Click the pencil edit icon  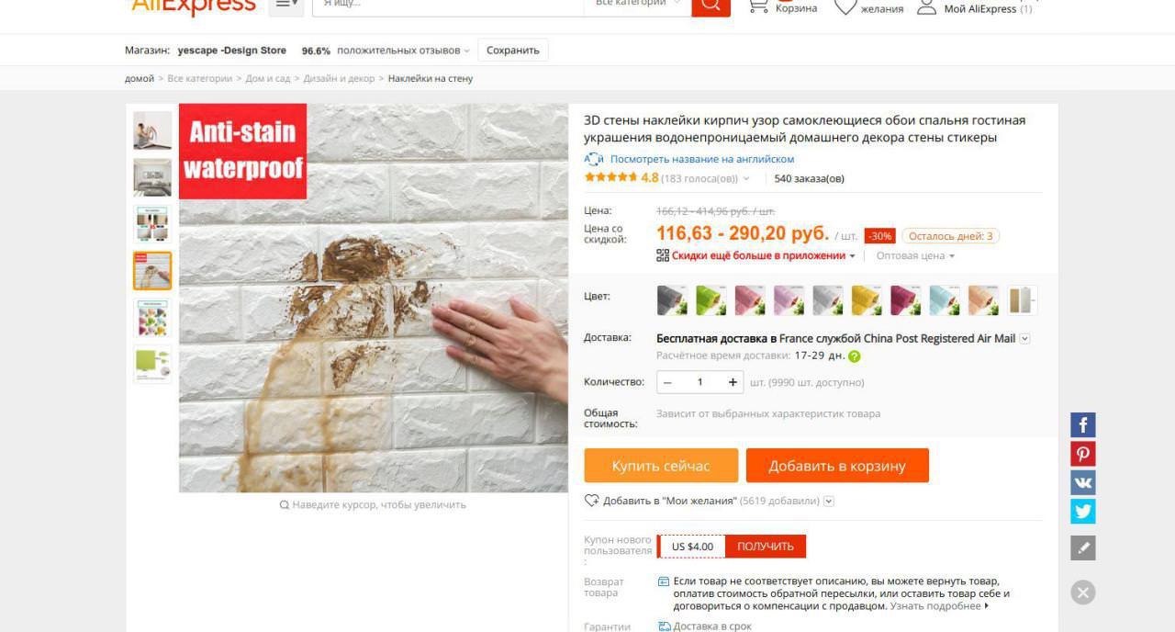1083,548
